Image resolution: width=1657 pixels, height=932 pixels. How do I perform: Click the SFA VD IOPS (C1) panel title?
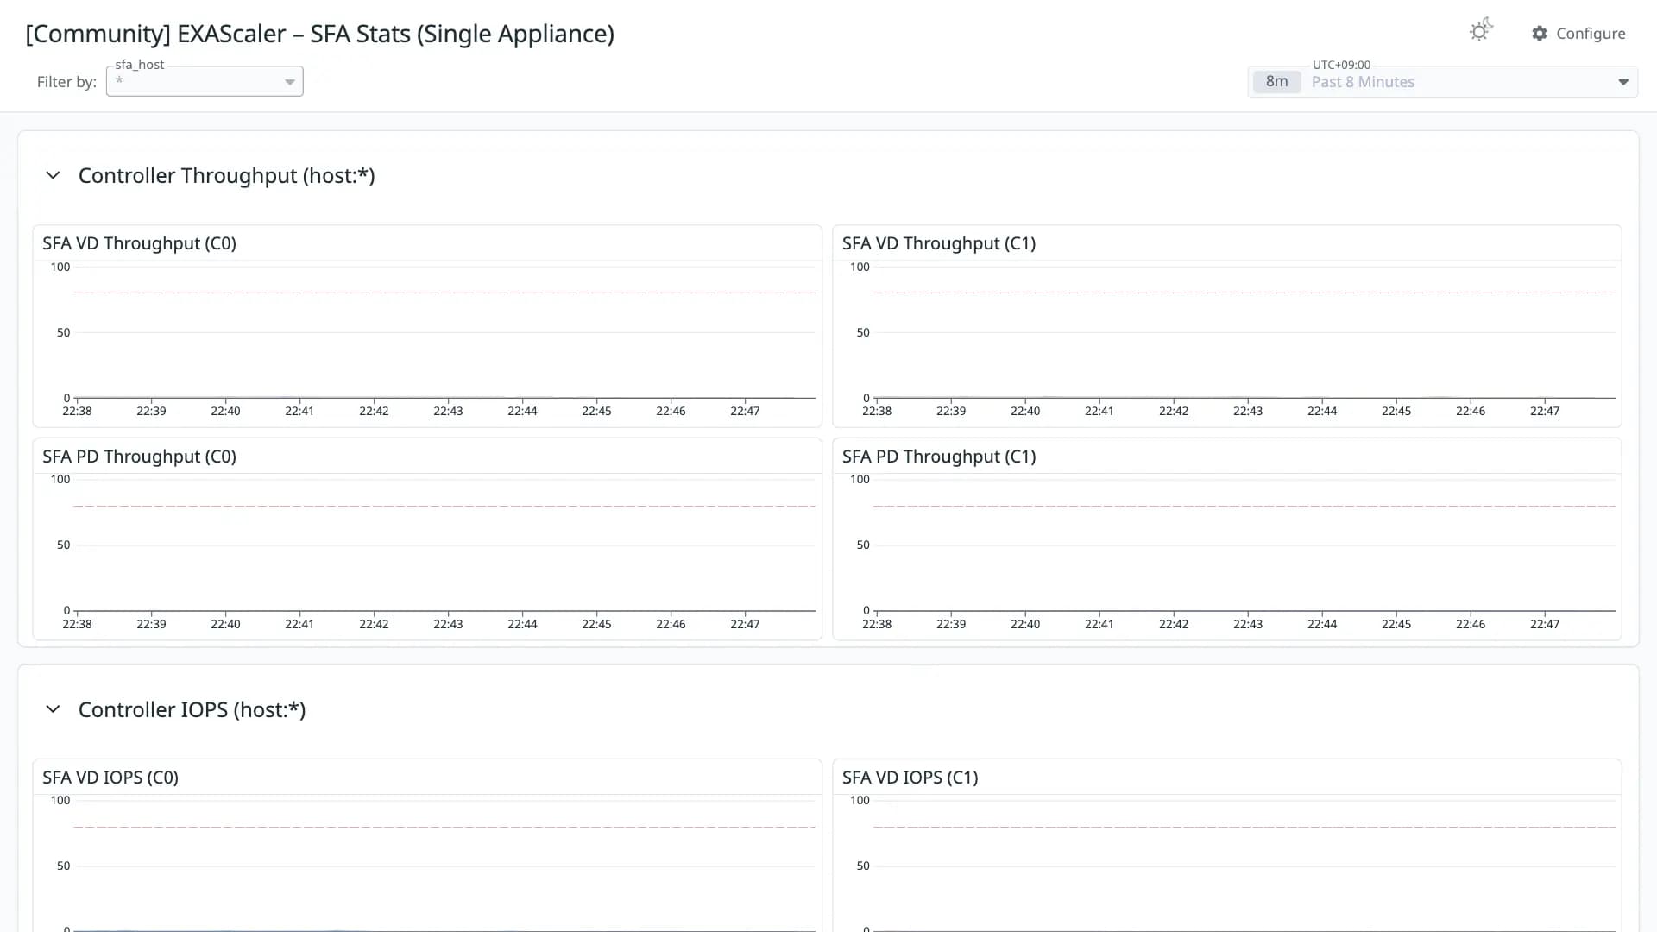click(910, 778)
